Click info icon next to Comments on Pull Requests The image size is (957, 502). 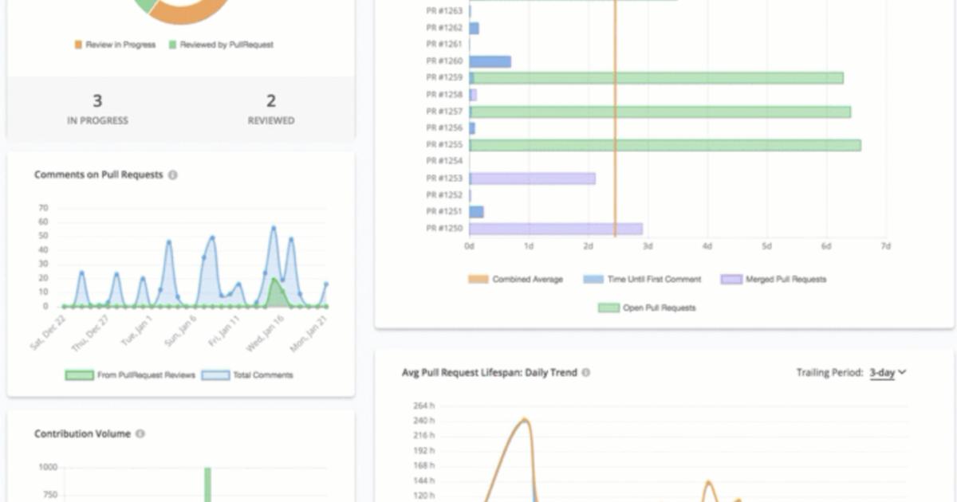point(173,175)
